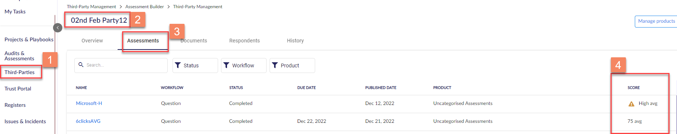Collapse the sidebar with the chevron button
This screenshot has height=134, width=677.
click(x=58, y=28)
